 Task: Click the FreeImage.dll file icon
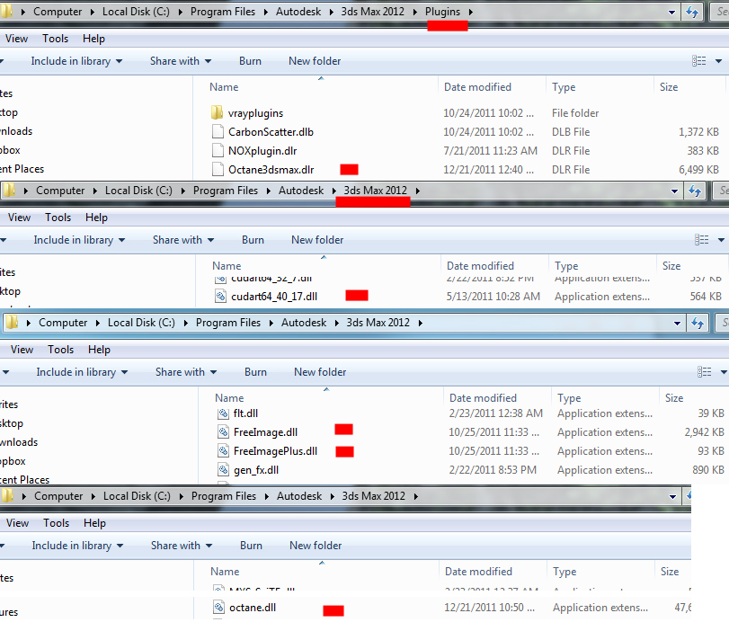223,432
